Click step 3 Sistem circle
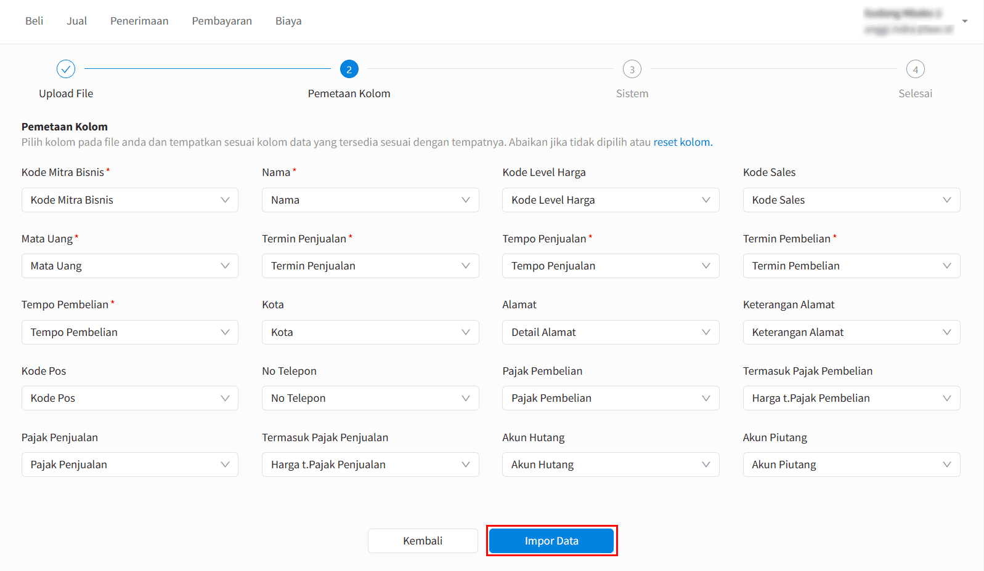Screen dimensions: 984x571 632,69
